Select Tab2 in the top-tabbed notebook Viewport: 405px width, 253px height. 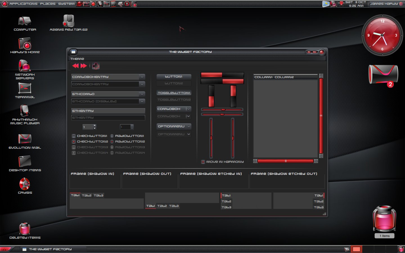click(x=87, y=195)
